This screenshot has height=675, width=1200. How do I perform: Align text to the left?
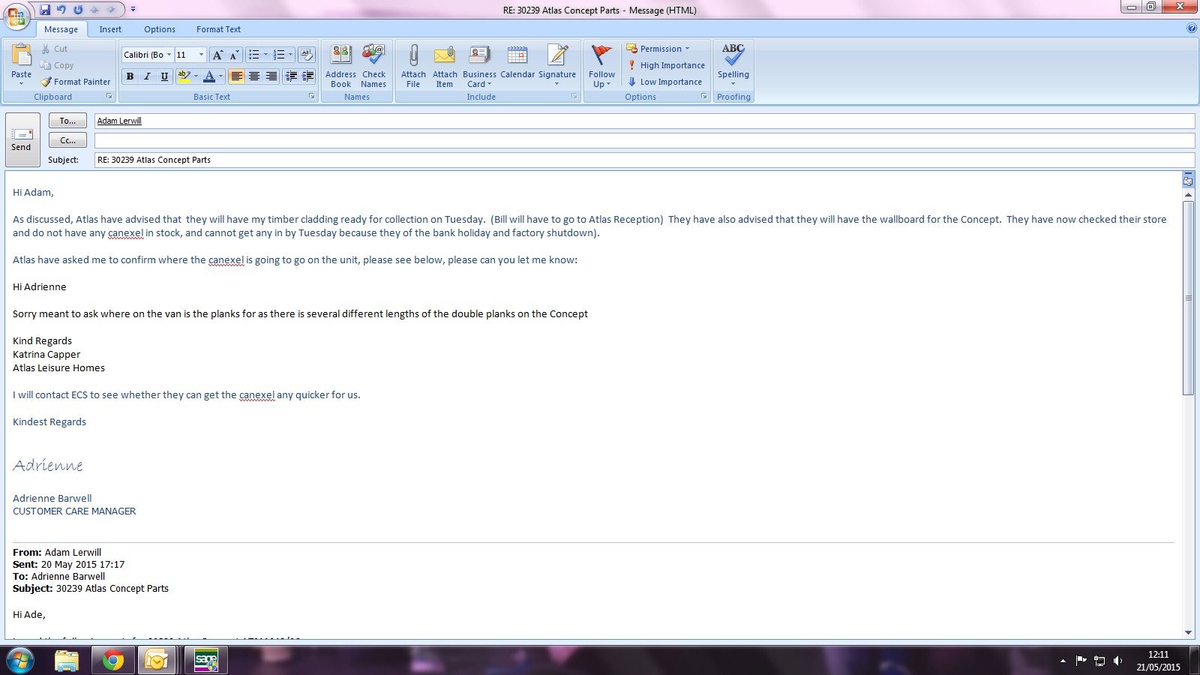coord(236,76)
